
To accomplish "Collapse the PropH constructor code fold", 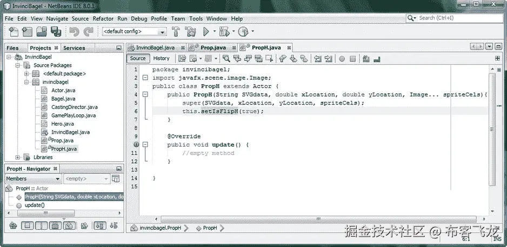I will [145, 94].
